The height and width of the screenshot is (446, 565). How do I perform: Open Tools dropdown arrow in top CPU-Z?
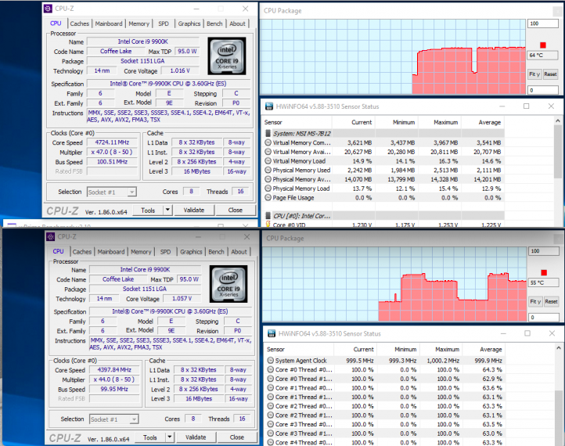167,210
